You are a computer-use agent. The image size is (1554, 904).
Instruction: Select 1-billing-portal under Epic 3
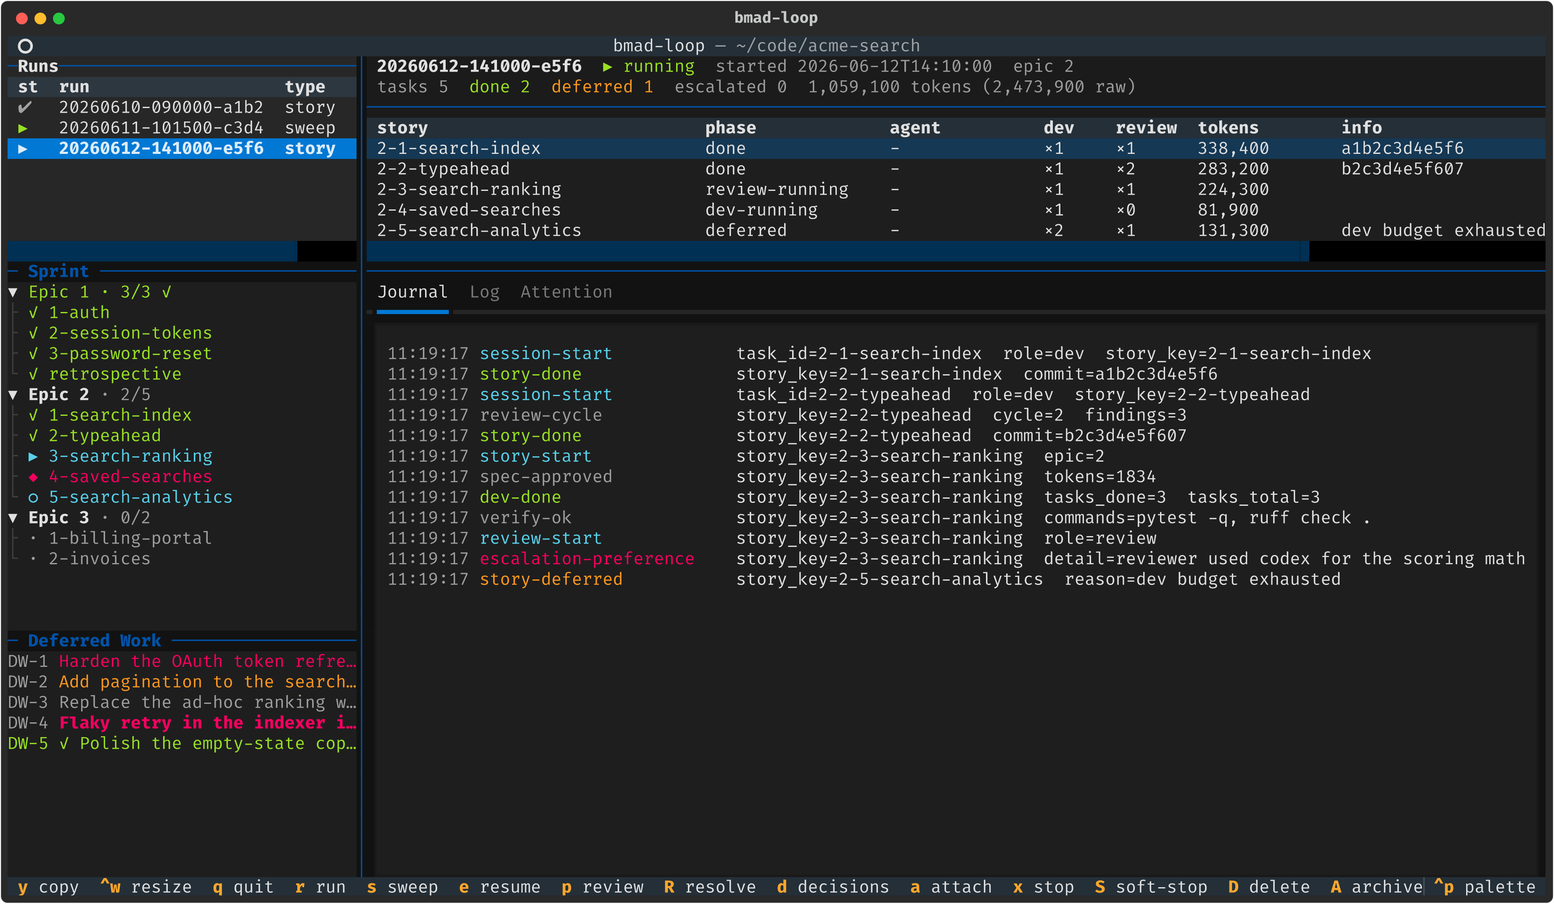pyautogui.click(x=130, y=538)
